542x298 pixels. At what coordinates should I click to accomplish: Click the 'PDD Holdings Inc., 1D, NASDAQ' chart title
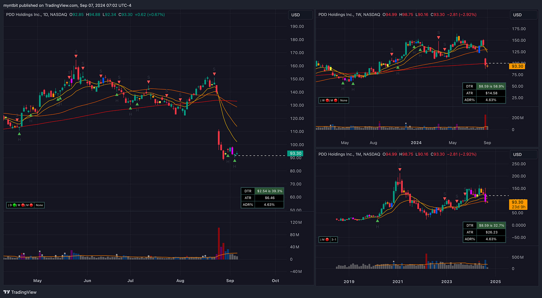36,15
